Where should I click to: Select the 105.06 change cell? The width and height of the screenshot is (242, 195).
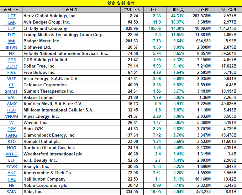[x=155, y=29]
